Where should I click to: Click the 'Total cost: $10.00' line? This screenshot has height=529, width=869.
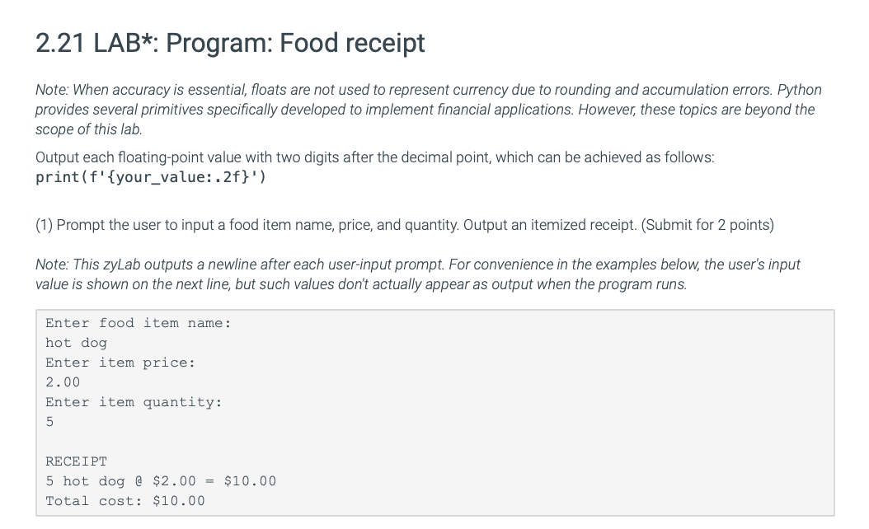(125, 501)
